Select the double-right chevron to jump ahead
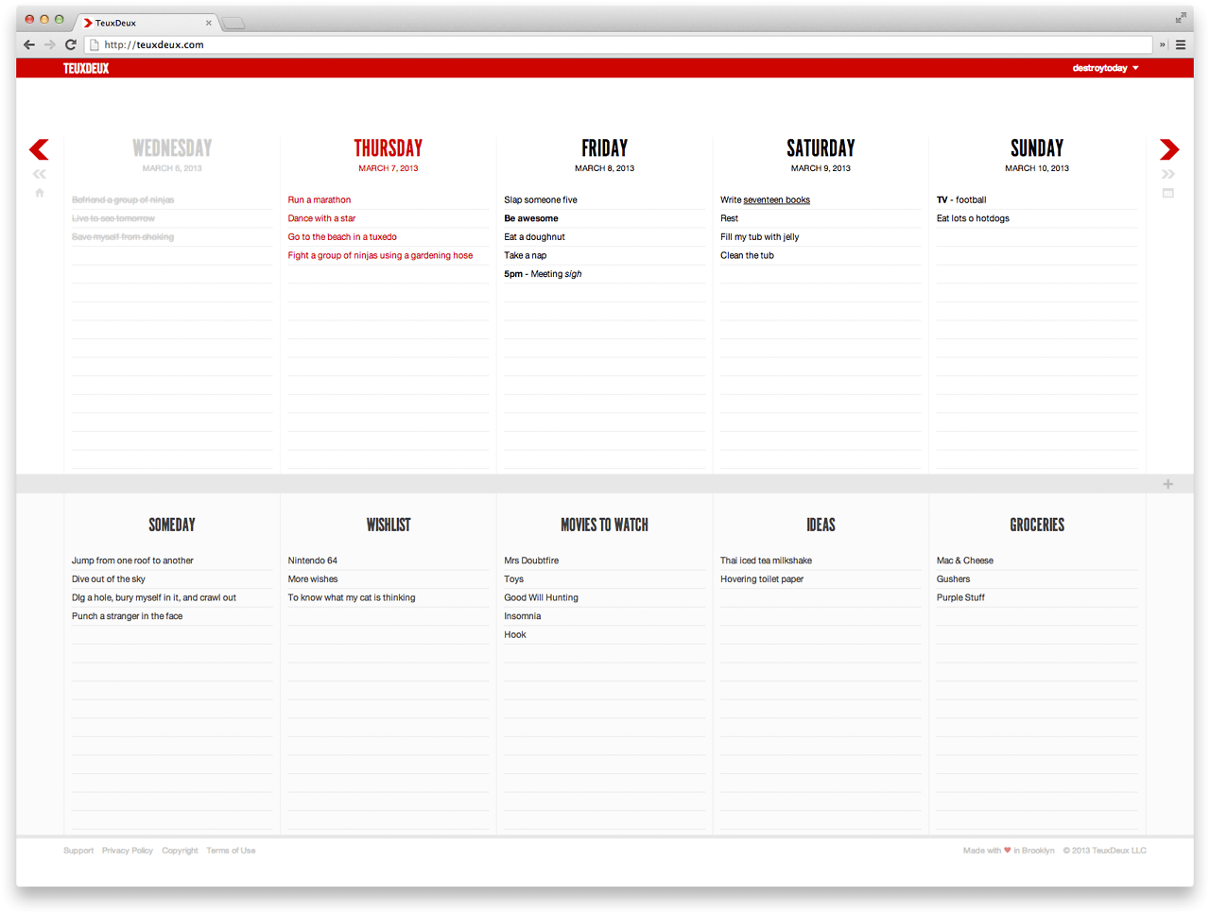This screenshot has width=1210, height=914. pyautogui.click(x=1169, y=173)
